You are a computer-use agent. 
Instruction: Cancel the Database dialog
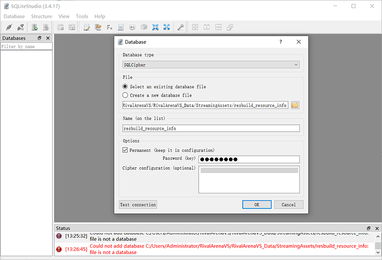point(288,205)
